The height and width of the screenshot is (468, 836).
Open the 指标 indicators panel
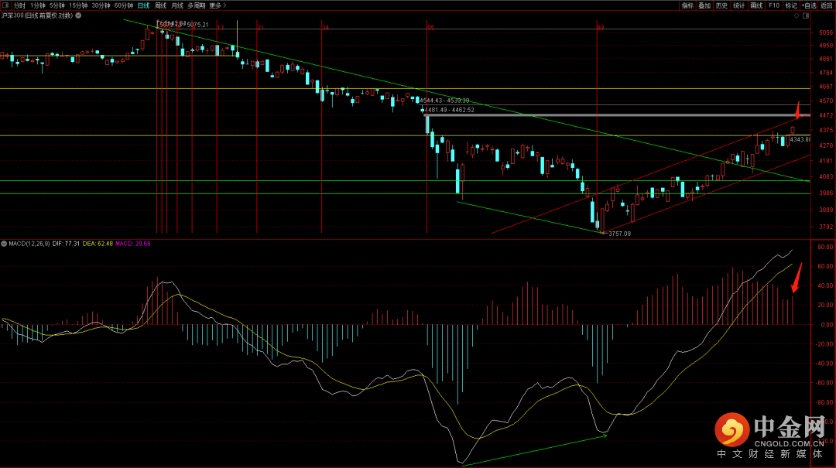[x=687, y=5]
